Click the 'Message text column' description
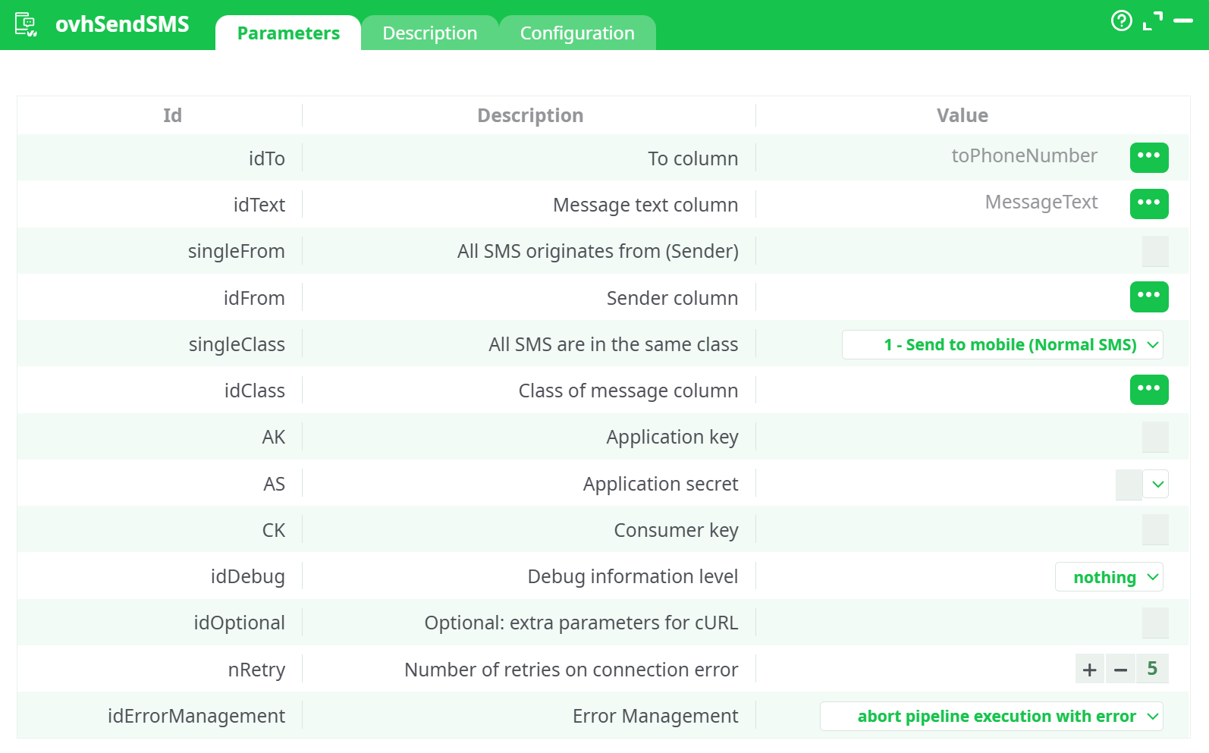The height and width of the screenshot is (753, 1209). [645, 205]
